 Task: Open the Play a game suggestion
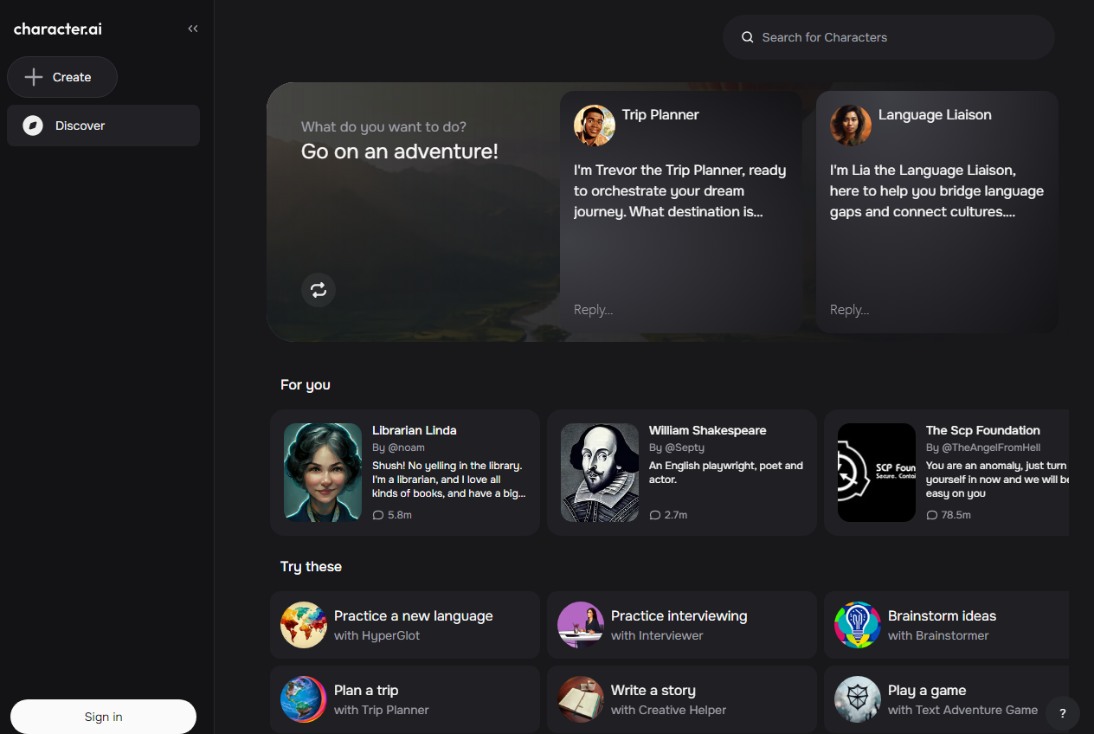pos(947,699)
